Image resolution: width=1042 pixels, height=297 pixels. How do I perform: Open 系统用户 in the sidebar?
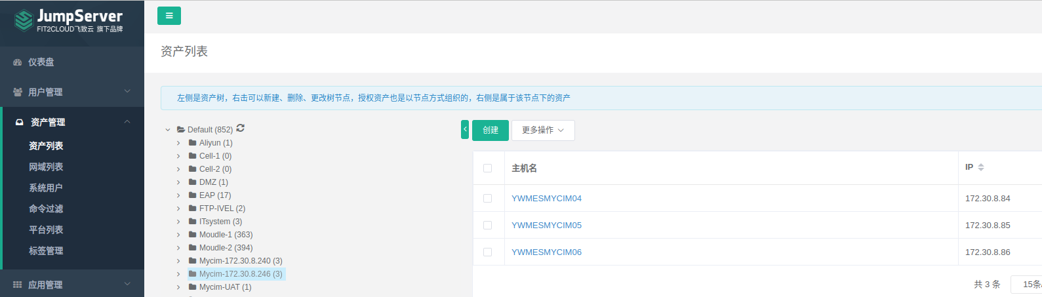(46, 188)
